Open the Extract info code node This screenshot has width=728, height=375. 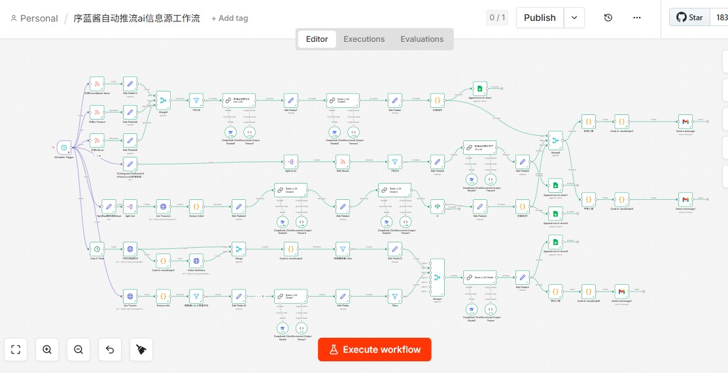pos(163,297)
